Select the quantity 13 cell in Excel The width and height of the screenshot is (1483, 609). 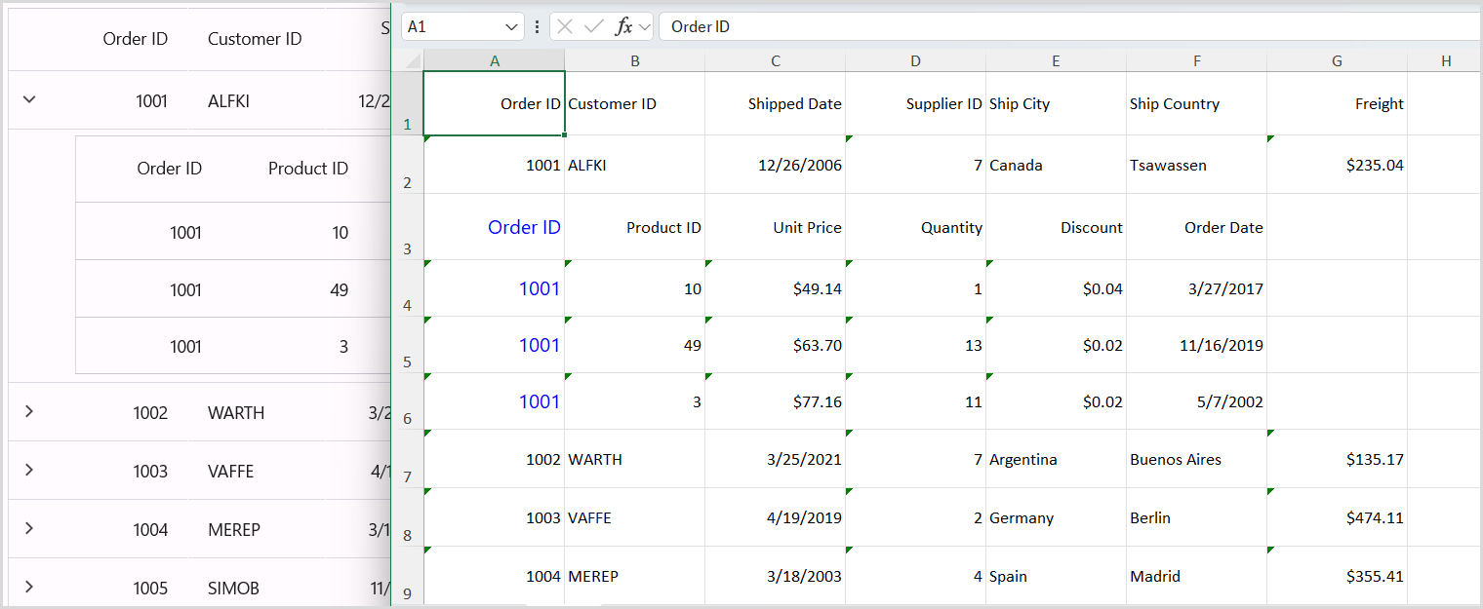(916, 345)
